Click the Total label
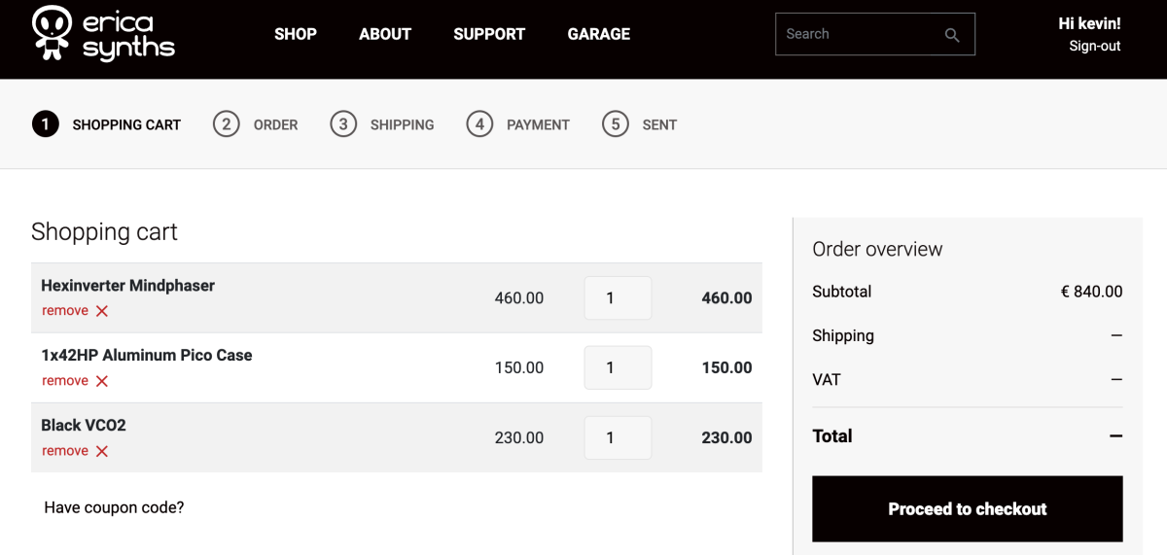This screenshot has width=1167, height=555. (x=832, y=436)
